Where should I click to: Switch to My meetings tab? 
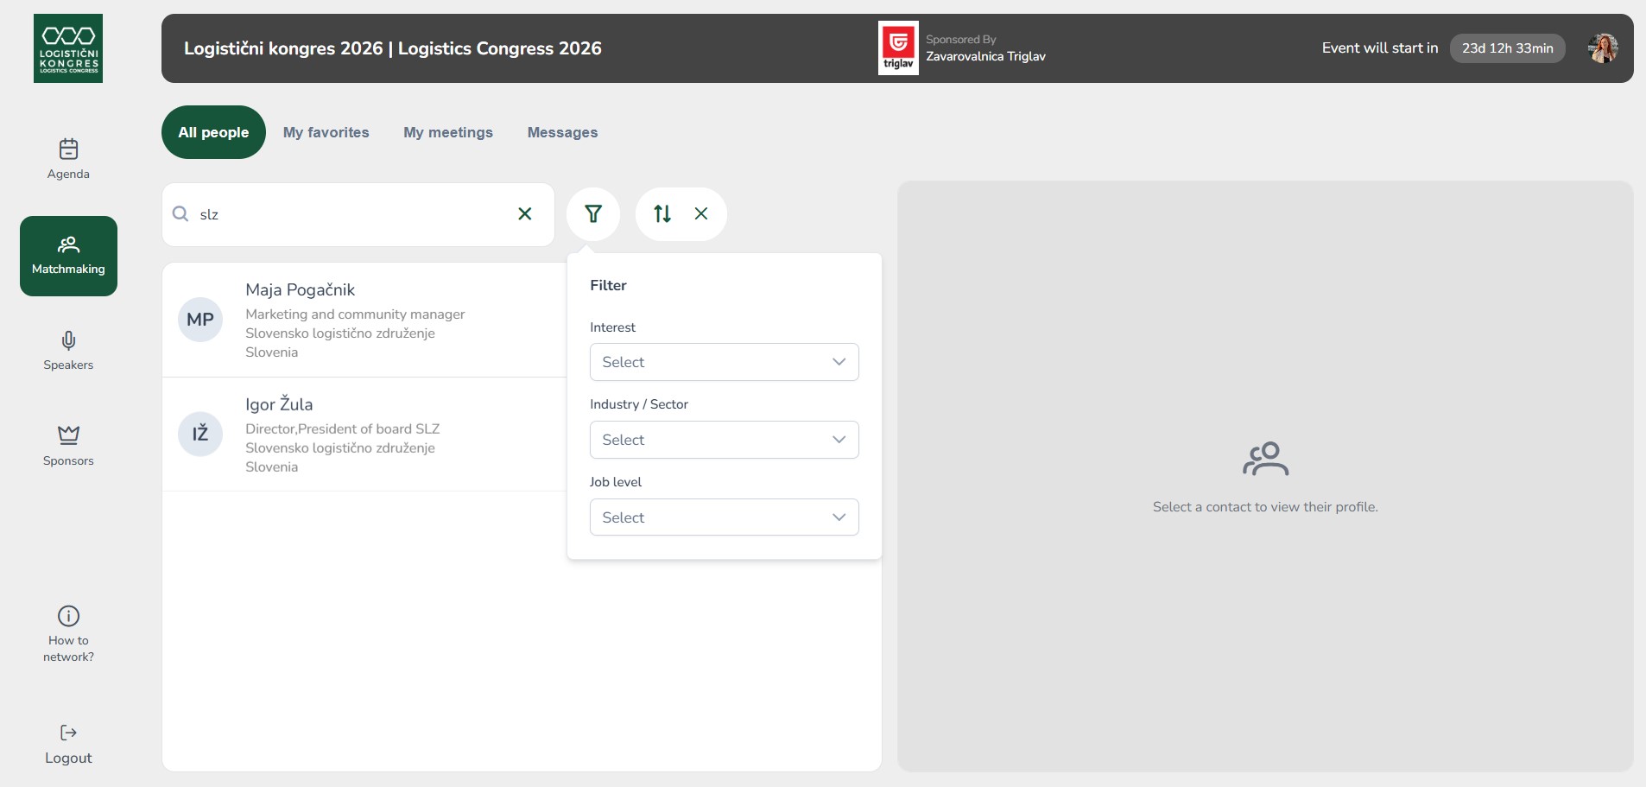coord(448,132)
